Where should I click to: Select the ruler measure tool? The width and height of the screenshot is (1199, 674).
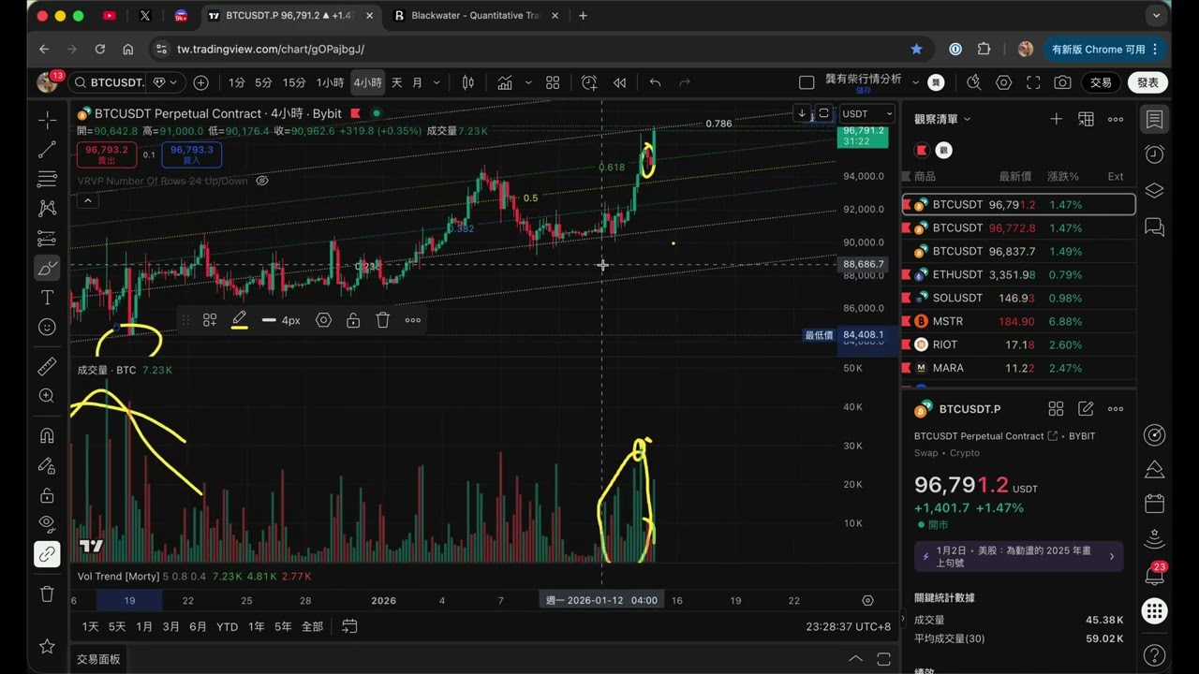47,368
